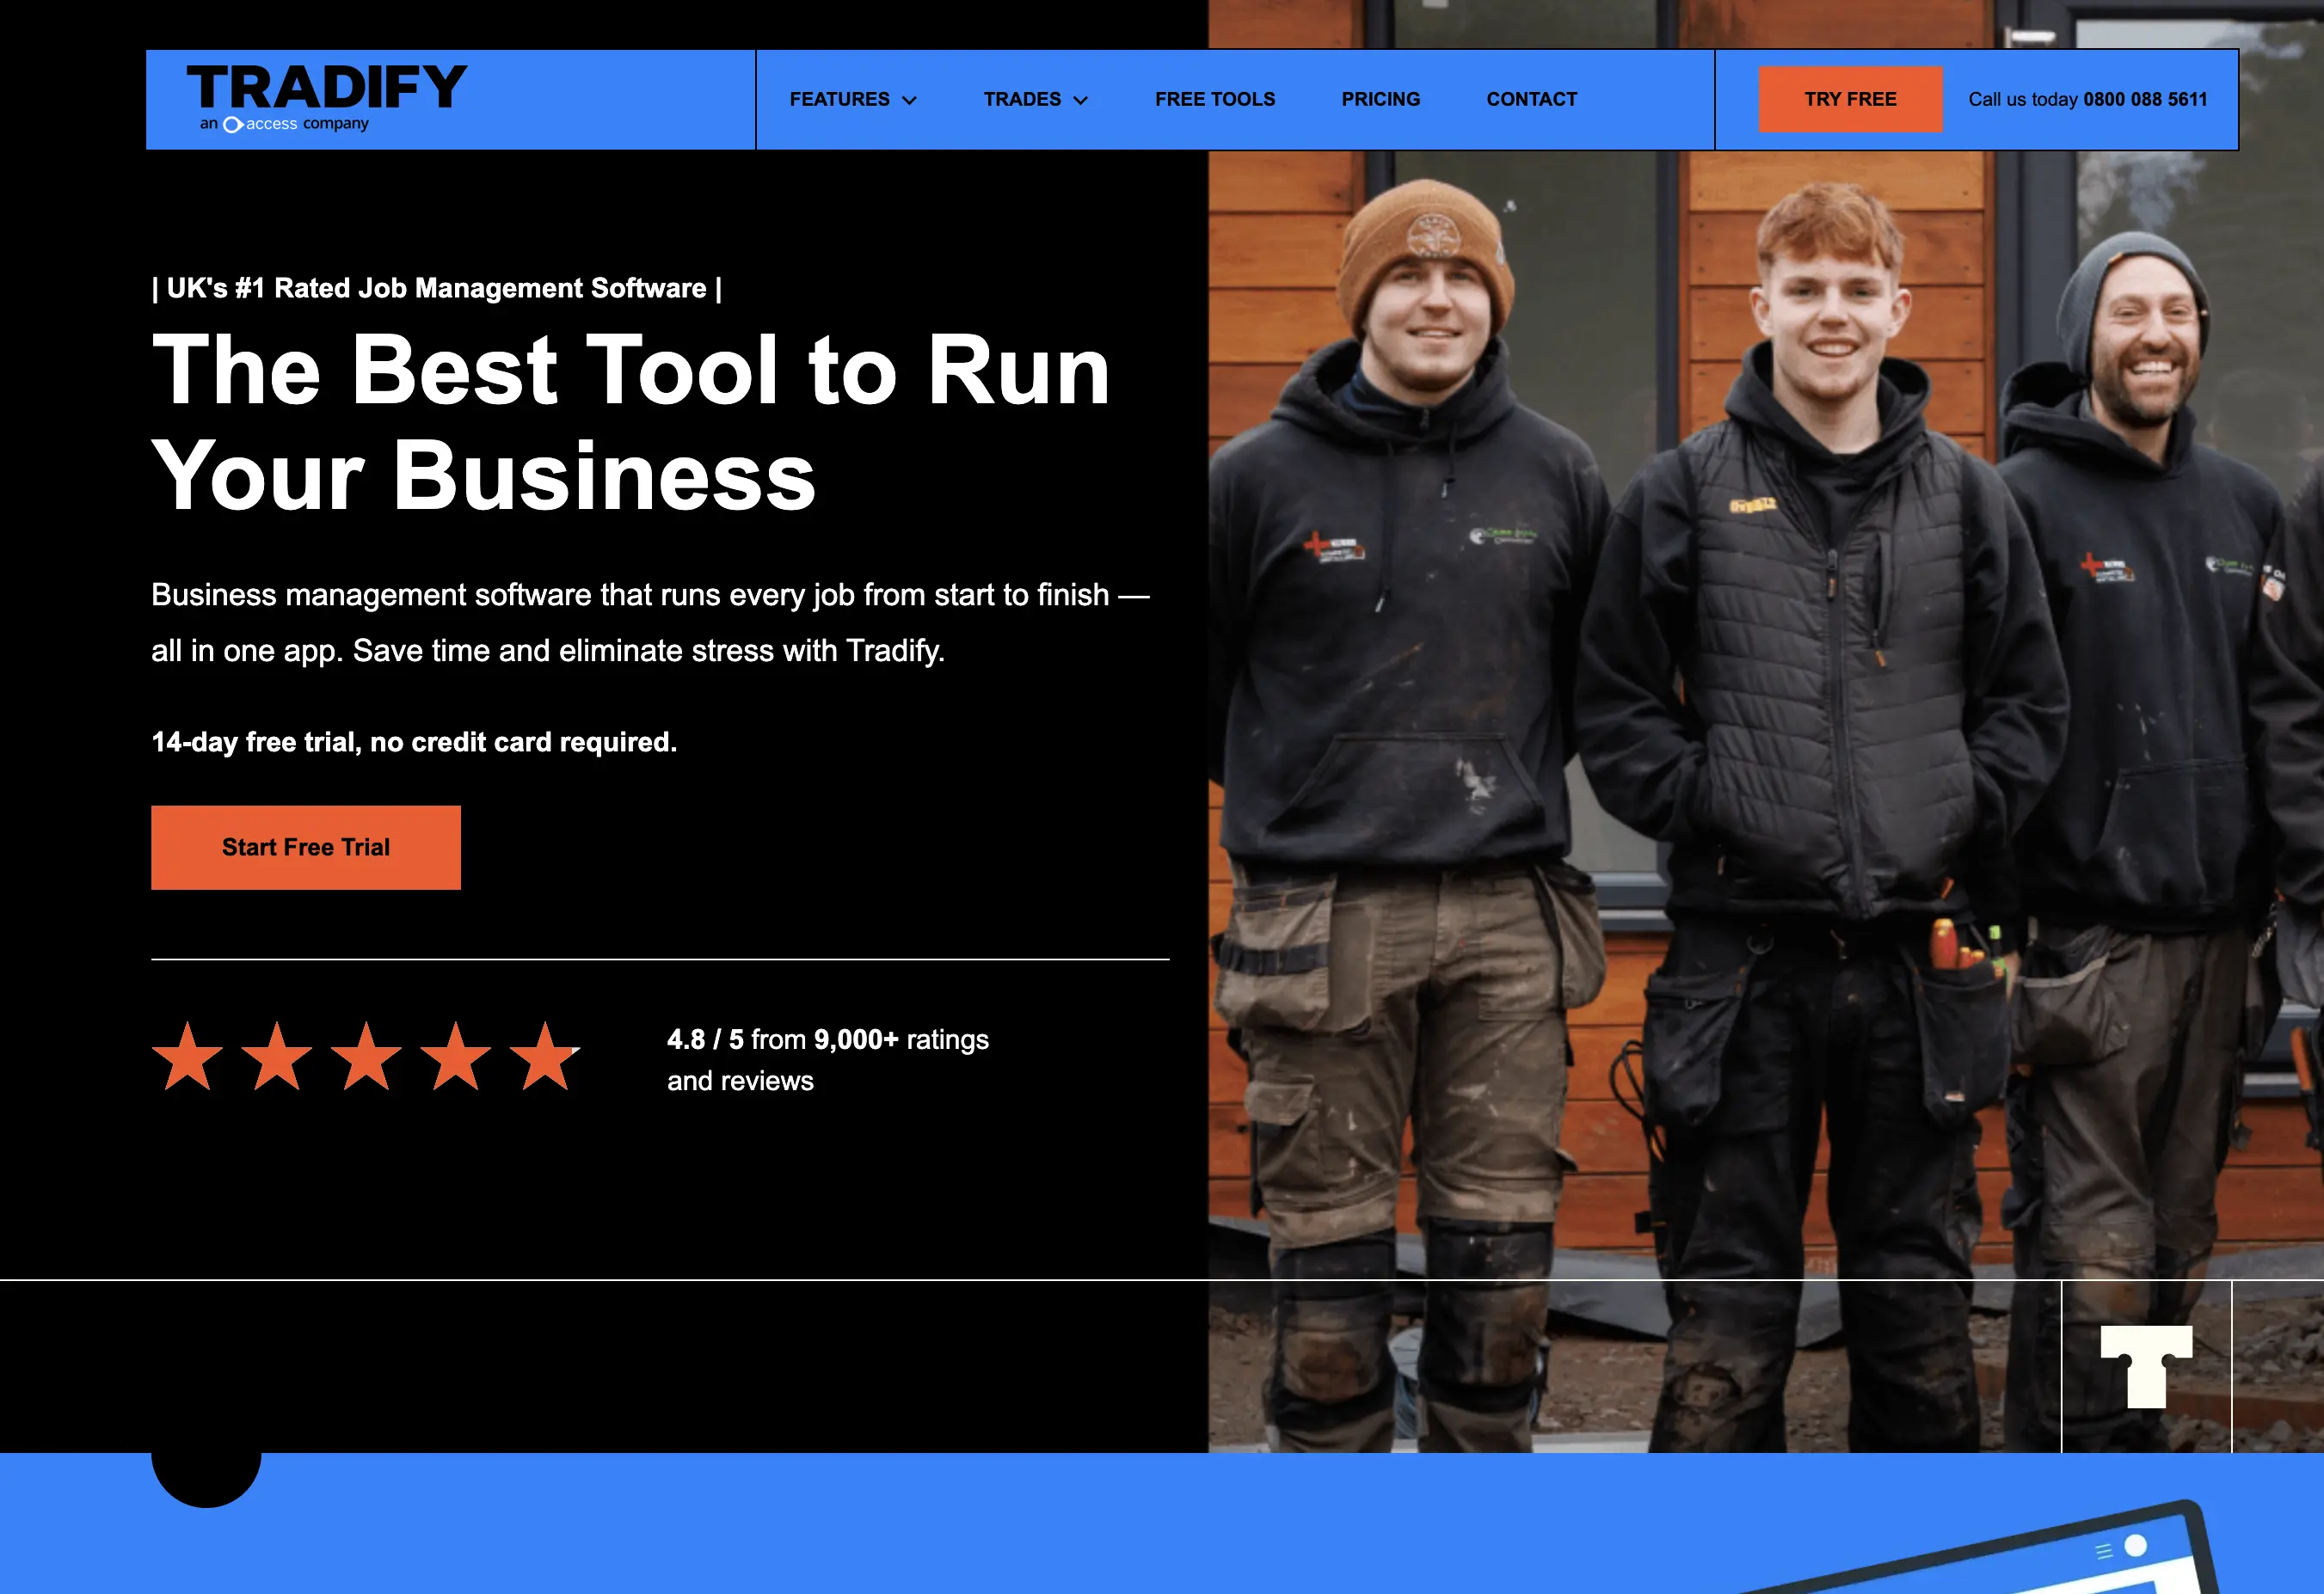The height and width of the screenshot is (1594, 2324).
Task: Open the Contact page
Action: pyautogui.click(x=1532, y=99)
